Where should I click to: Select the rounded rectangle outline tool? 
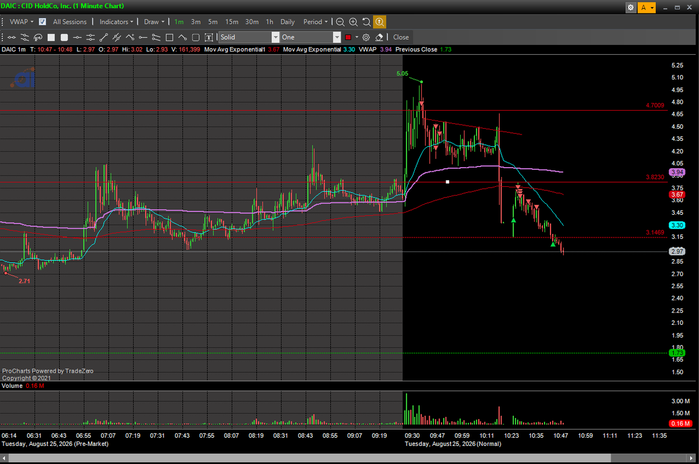pos(196,37)
